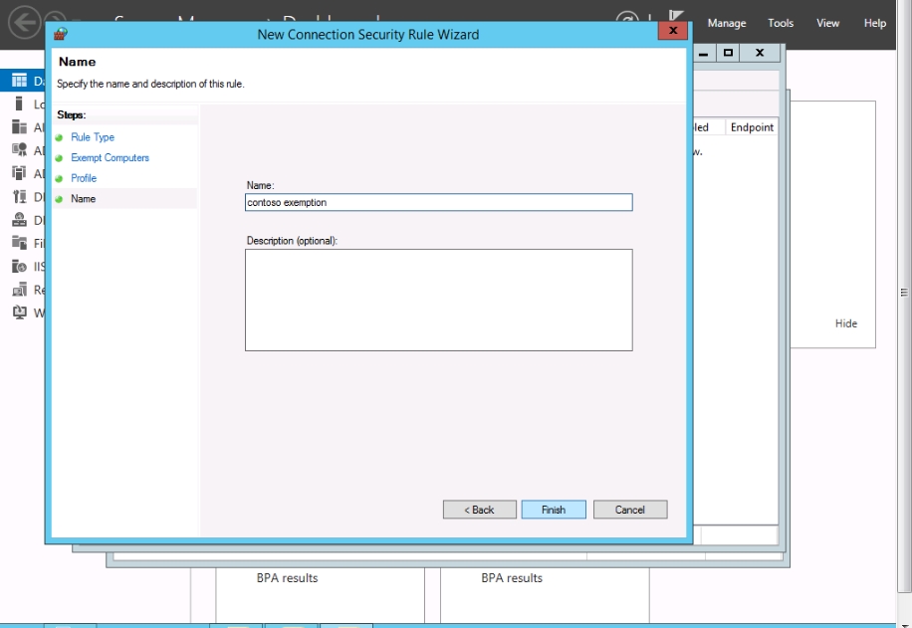Open the Tools menu
The image size is (912, 628).
coord(781,23)
